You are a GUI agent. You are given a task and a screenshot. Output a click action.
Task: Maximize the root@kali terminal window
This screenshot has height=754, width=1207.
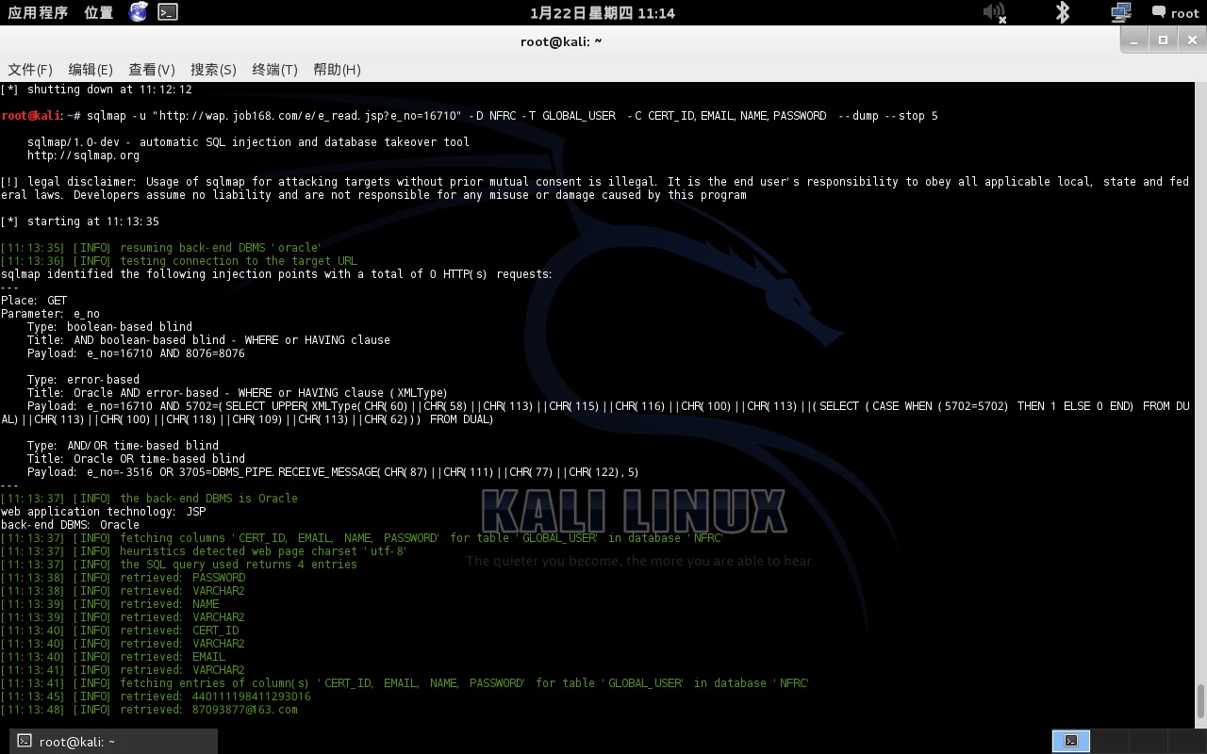pyautogui.click(x=1164, y=40)
